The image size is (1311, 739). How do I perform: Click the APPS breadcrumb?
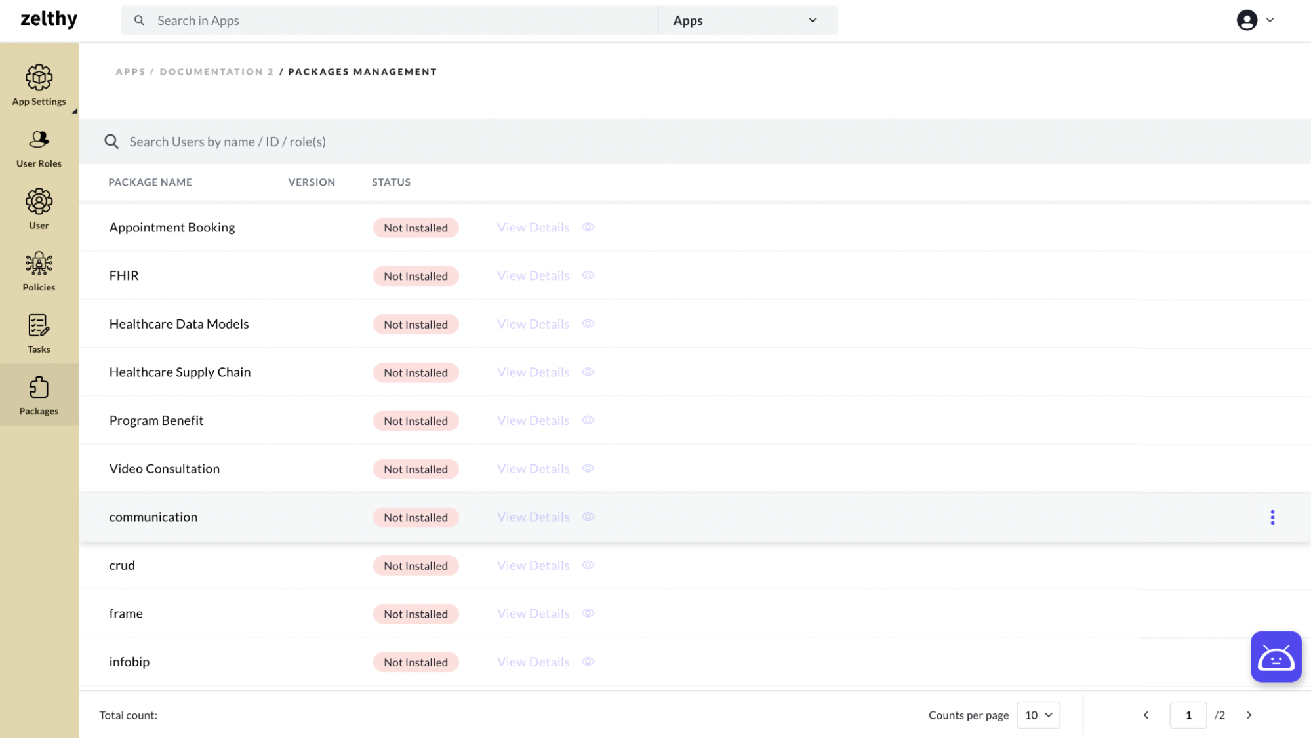pos(131,71)
